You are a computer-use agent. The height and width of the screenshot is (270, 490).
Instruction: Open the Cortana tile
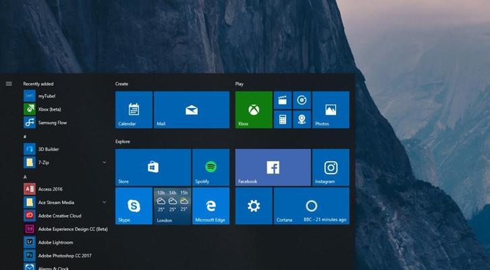click(x=312, y=206)
